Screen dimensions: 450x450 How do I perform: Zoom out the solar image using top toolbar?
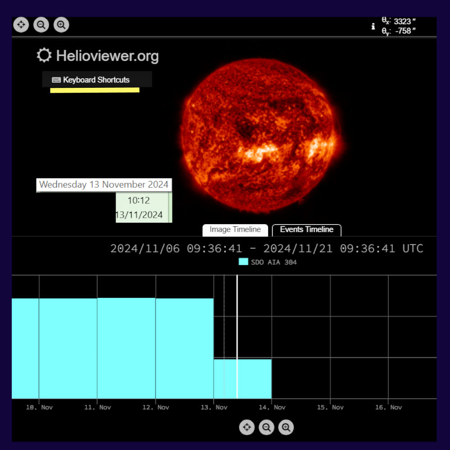click(x=41, y=25)
